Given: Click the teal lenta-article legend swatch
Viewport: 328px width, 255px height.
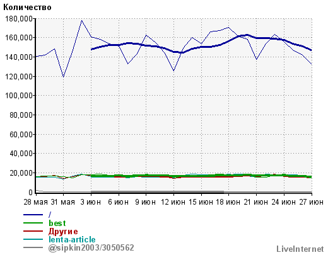Looking at the screenshot, I should pos(33,239).
